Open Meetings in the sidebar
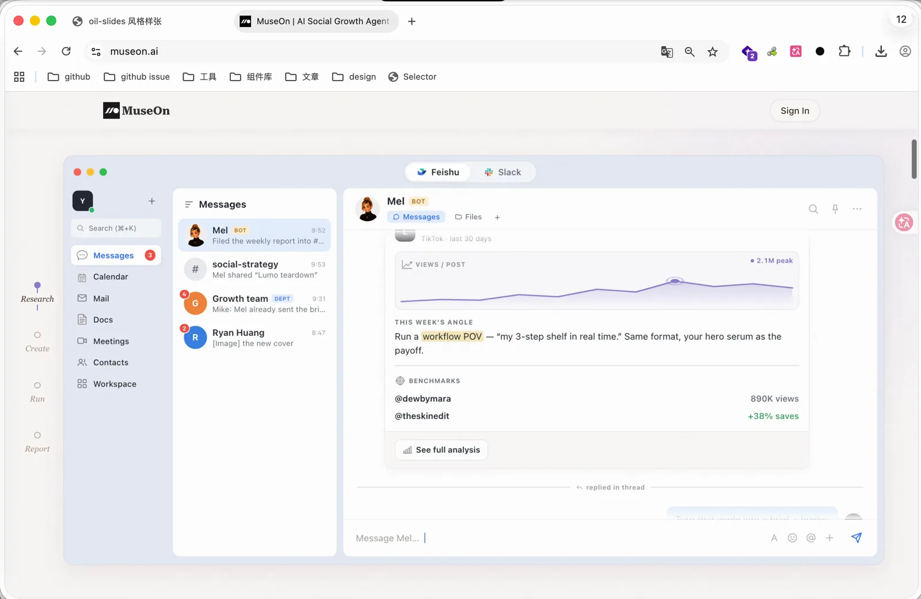The width and height of the screenshot is (921, 599). (116, 341)
